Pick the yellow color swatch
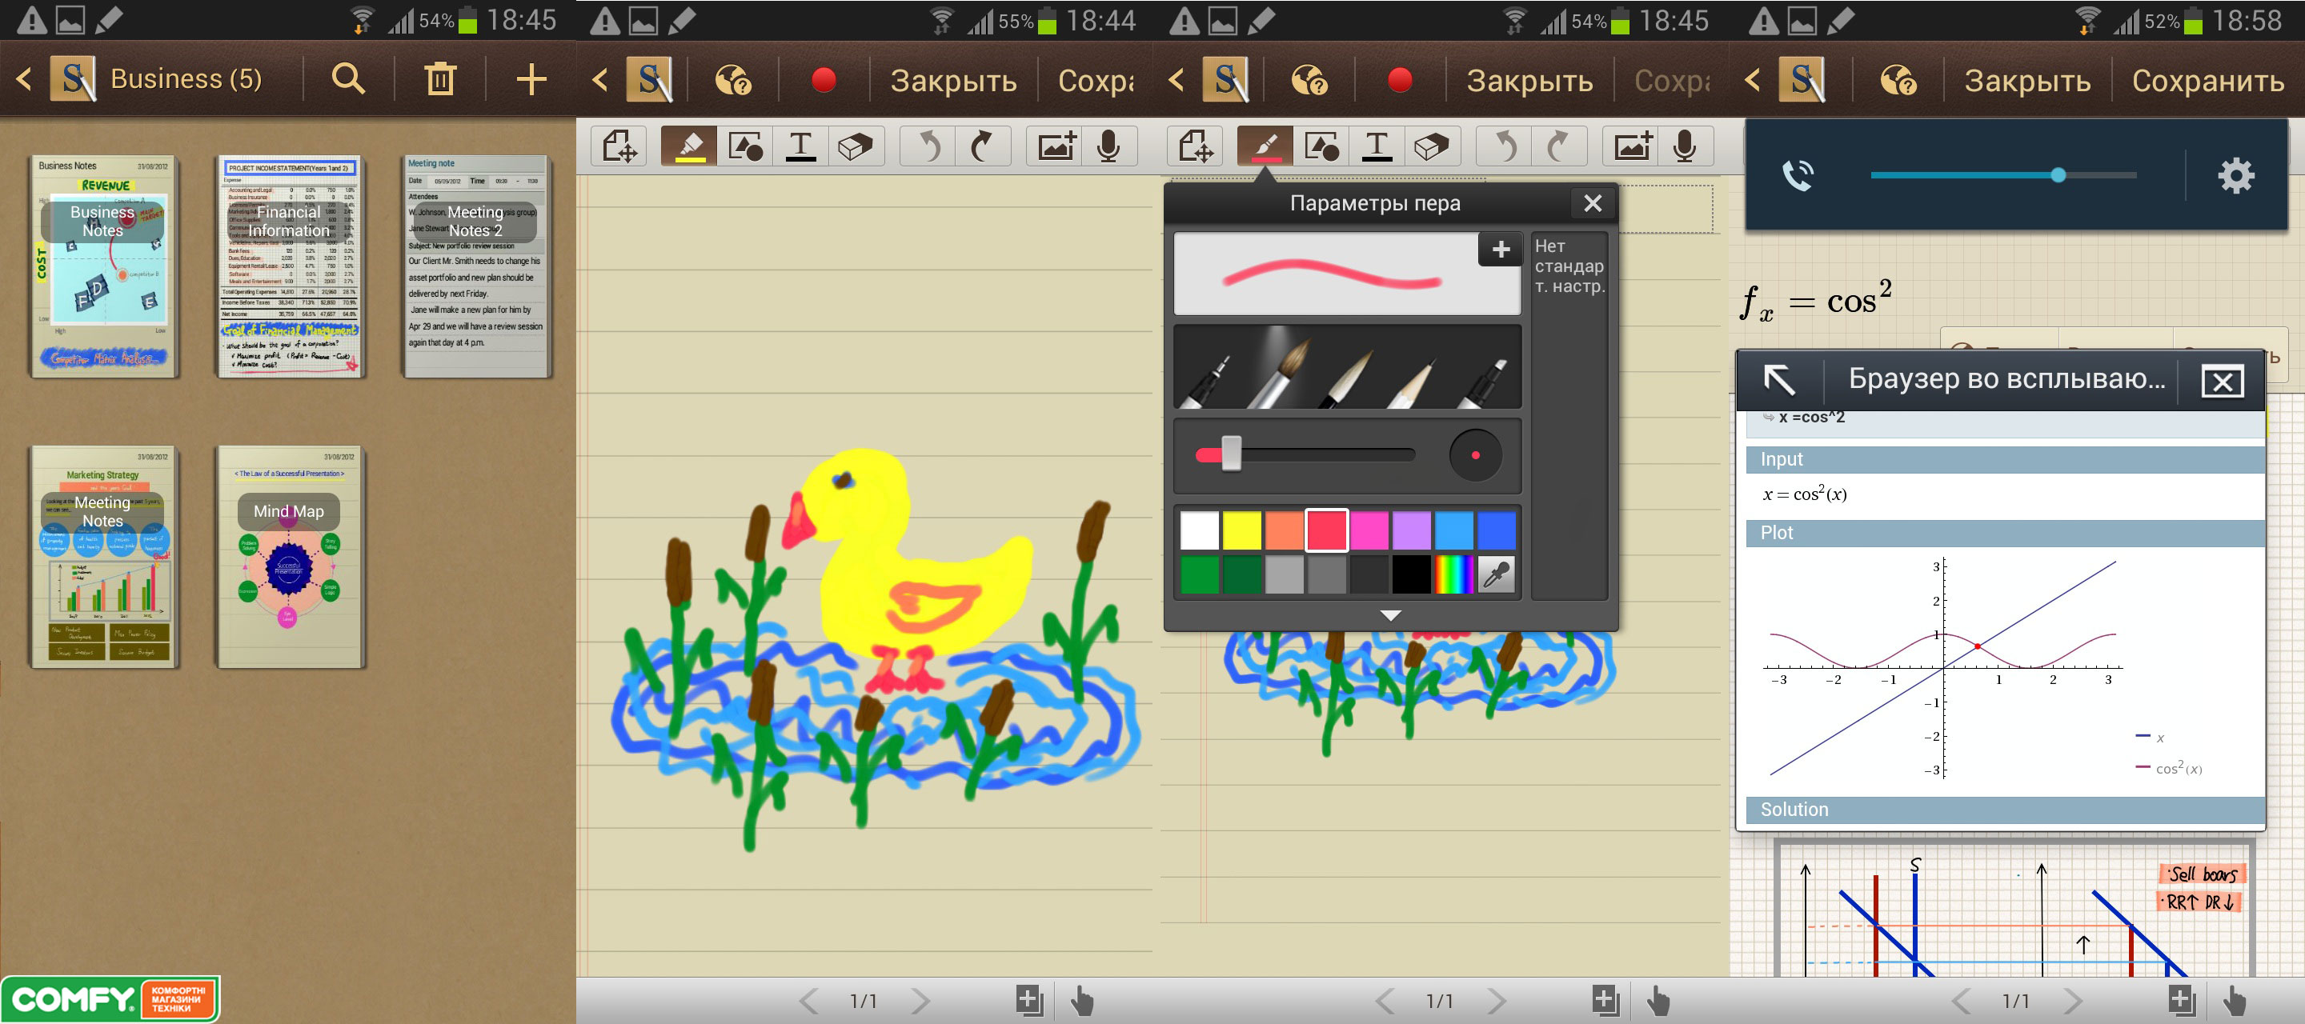The image size is (2305, 1024). 1242,530
